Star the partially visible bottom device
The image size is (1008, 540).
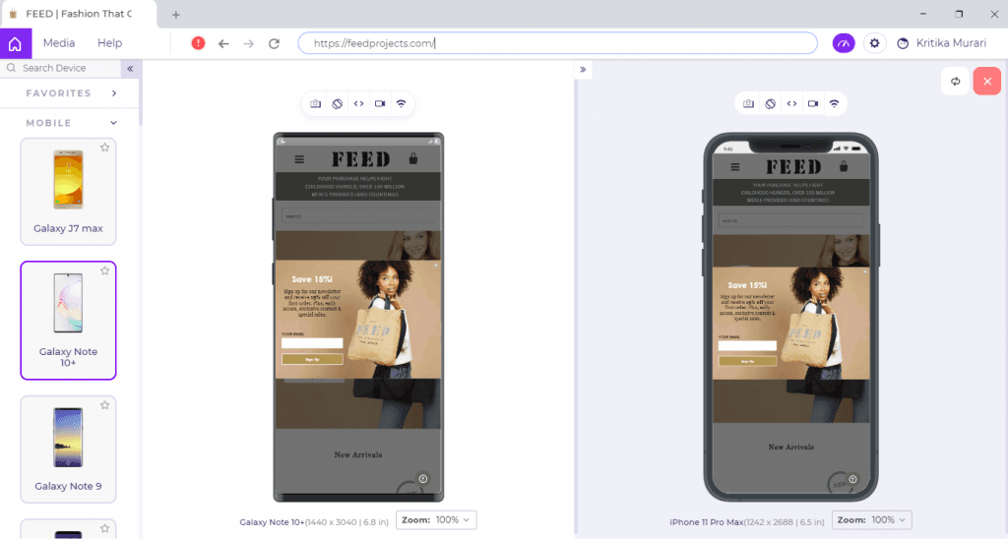[104, 528]
